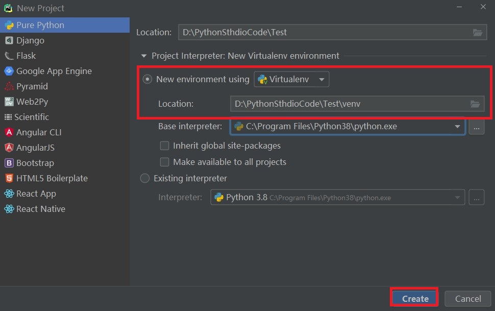
Task: Browse folder icon for project Location
Action: click(x=477, y=32)
